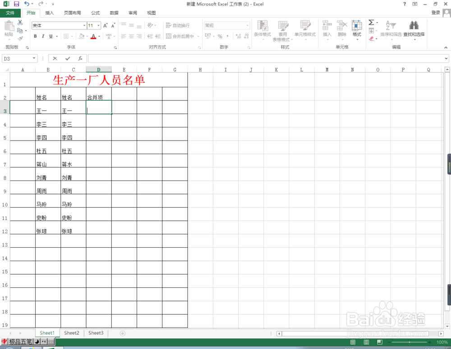This screenshot has width=451, height=349.
Task: Collapse the ribbon
Action: [446, 47]
